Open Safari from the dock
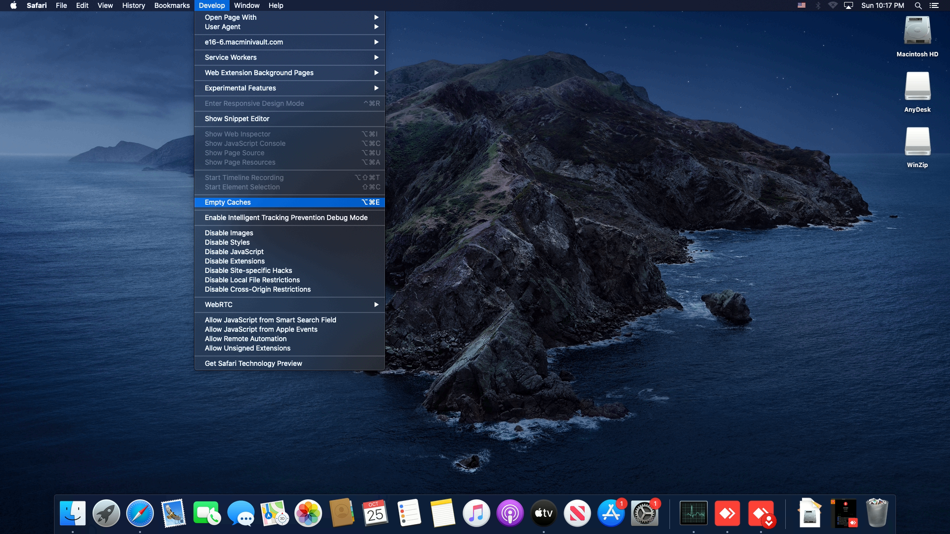 140,513
